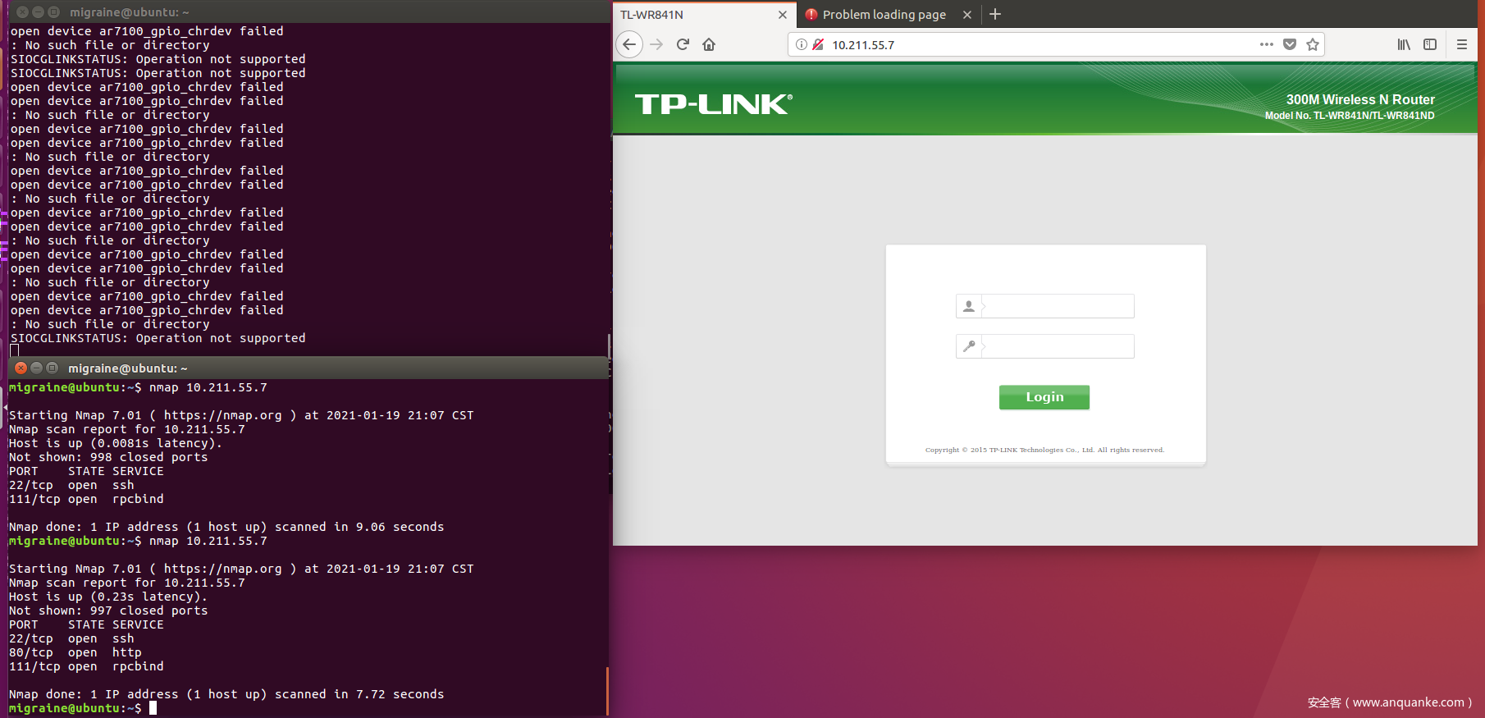Toggle the Firefox sidebar icon
Viewport: 1485px width, 718px height.
coord(1430,44)
